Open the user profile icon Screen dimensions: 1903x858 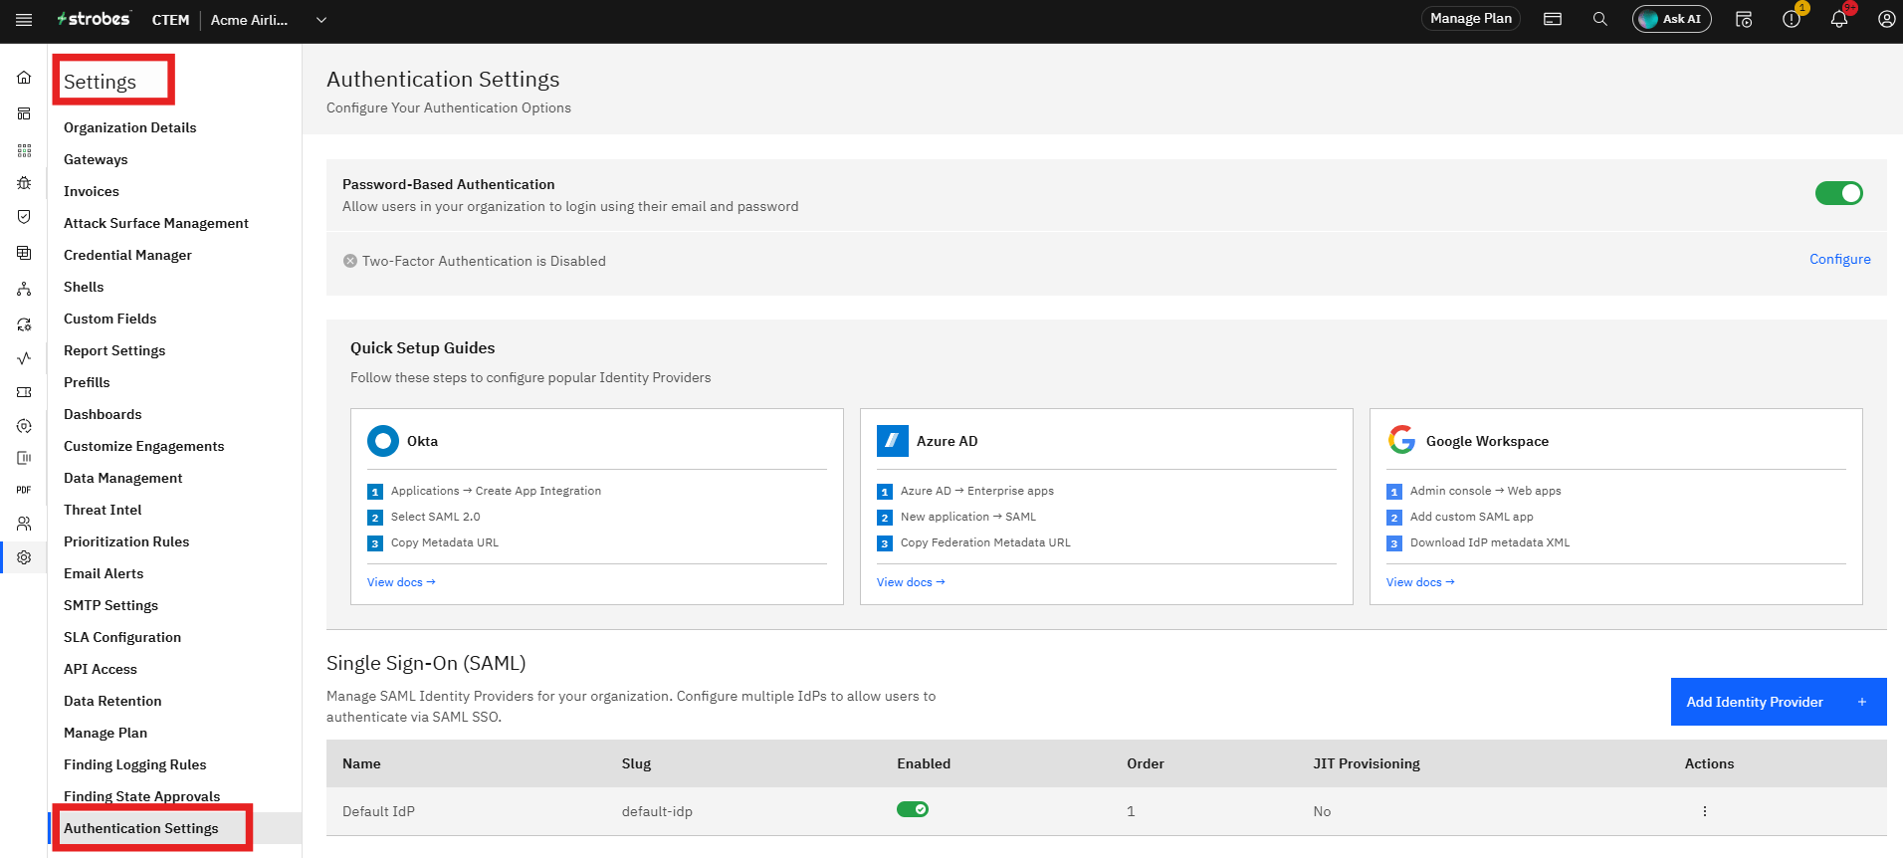(x=1886, y=19)
